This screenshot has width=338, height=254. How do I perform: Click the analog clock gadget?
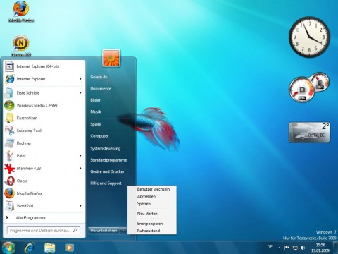pos(309,37)
